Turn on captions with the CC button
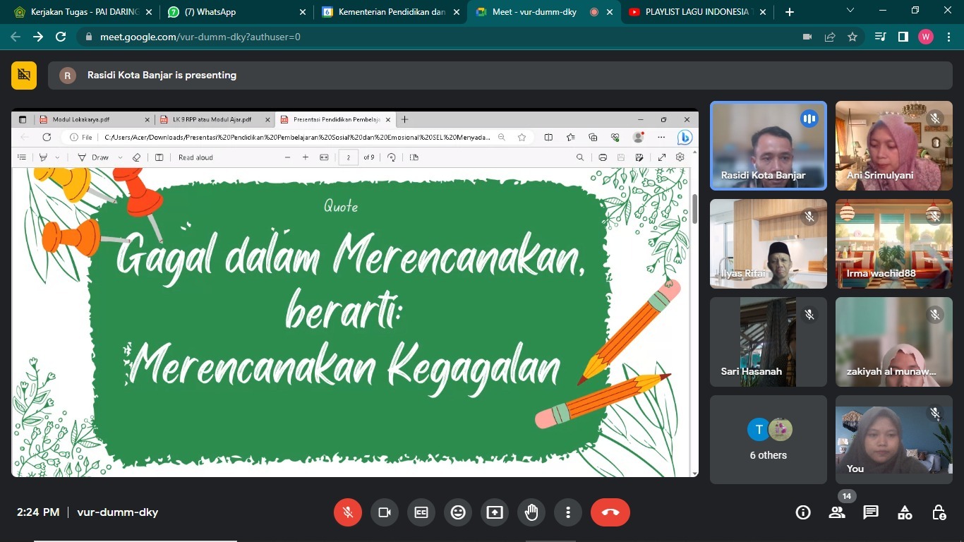 (x=421, y=512)
